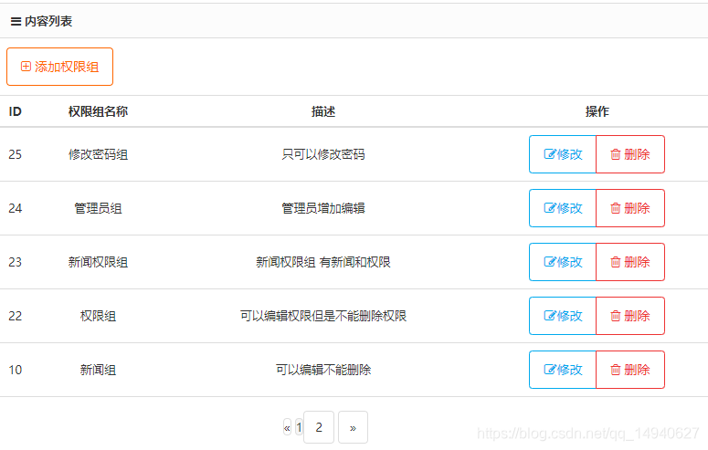
Task: Click the 内容列表 heading text
Action: (x=48, y=21)
